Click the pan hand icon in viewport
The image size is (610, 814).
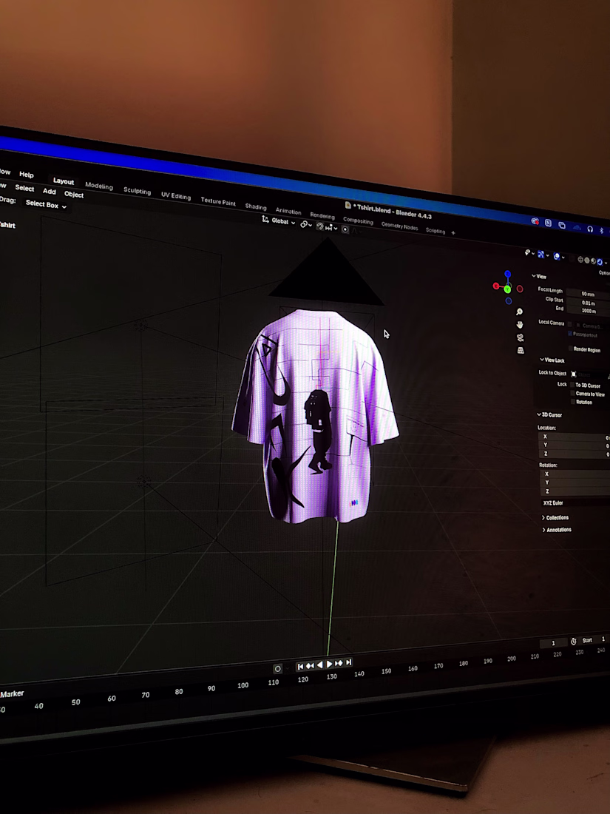coord(520,324)
